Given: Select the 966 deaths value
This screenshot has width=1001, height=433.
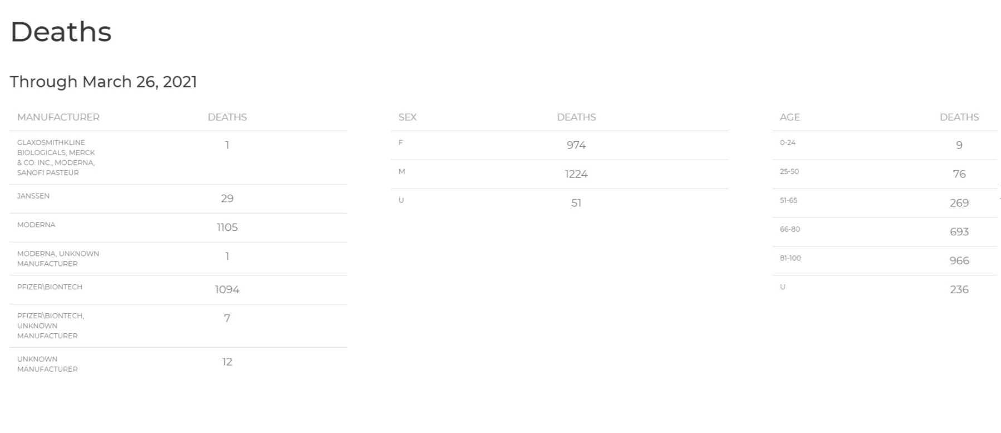Looking at the screenshot, I should (959, 260).
